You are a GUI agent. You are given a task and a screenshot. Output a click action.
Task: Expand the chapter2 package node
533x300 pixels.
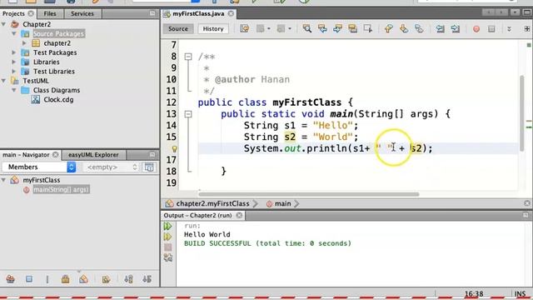24,43
